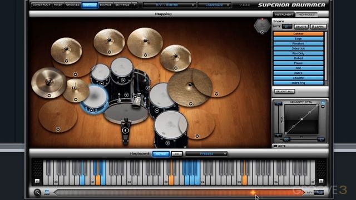The height and width of the screenshot is (200, 356).
Task: Open the ? help button
Action: click(135, 5)
